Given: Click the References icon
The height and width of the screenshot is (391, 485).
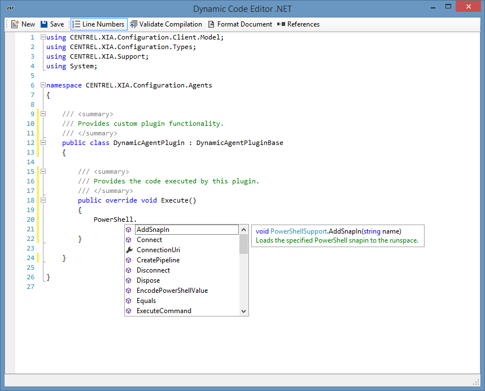Looking at the screenshot, I should [x=281, y=24].
